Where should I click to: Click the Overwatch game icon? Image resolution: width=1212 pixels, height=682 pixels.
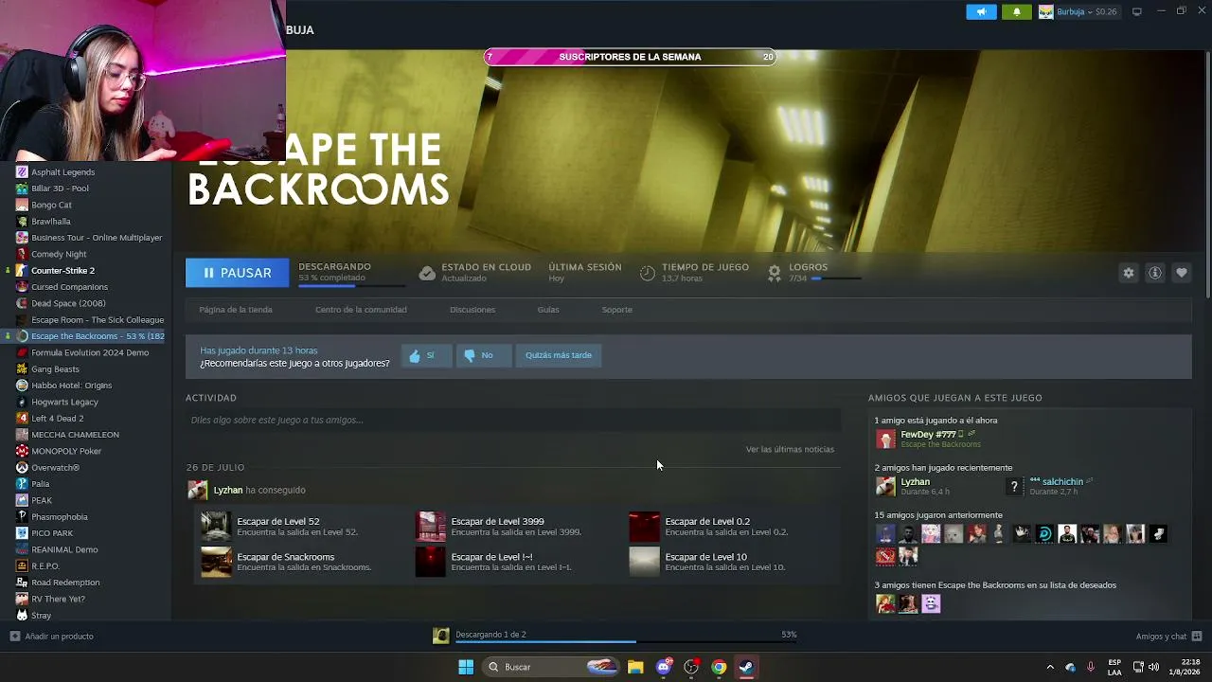(x=22, y=468)
